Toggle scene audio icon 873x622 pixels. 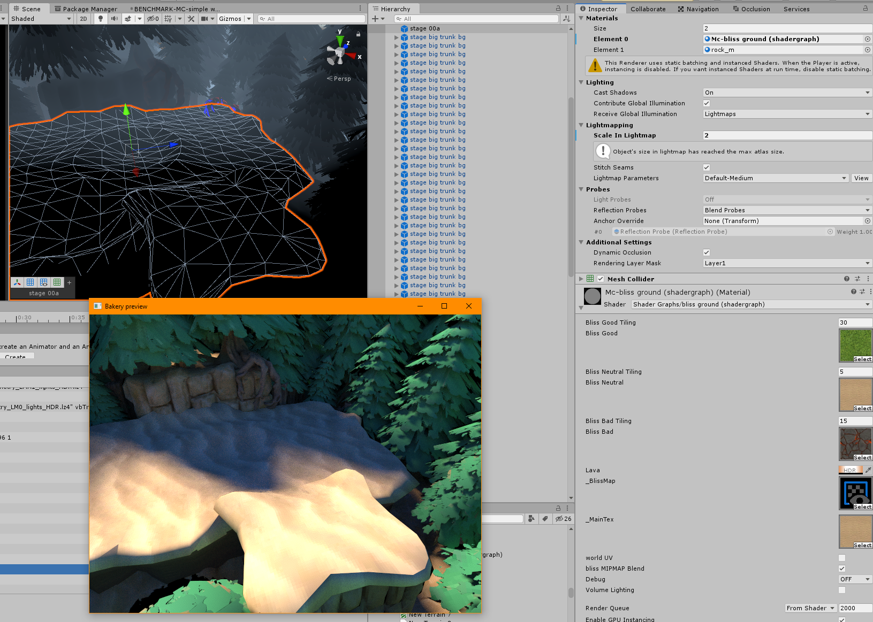click(x=115, y=18)
